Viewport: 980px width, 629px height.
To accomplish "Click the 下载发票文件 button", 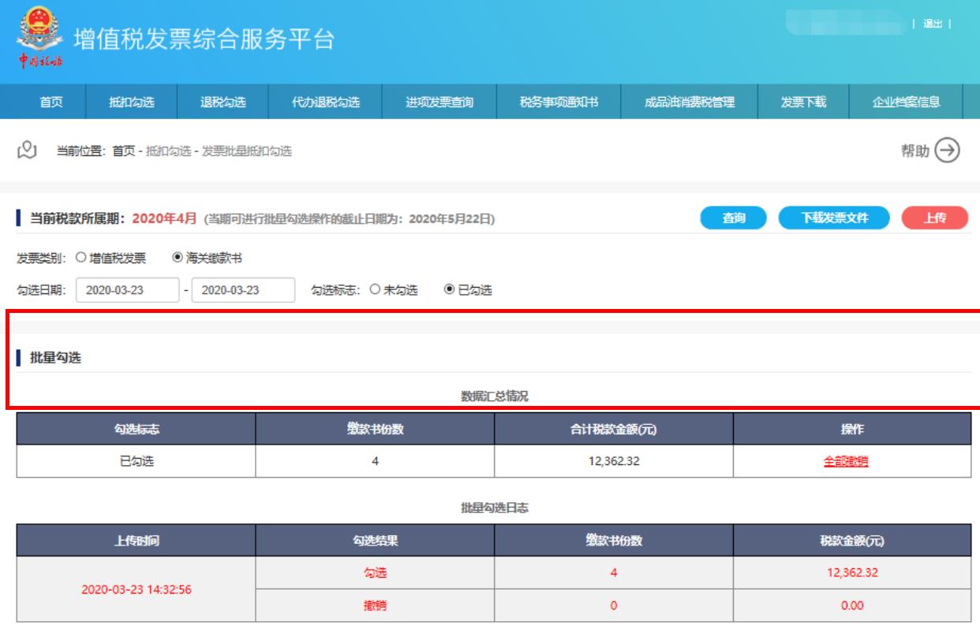I will point(835,218).
